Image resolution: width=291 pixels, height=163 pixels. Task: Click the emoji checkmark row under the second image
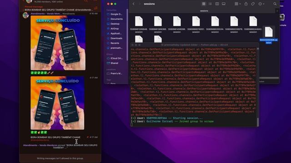[39, 132]
